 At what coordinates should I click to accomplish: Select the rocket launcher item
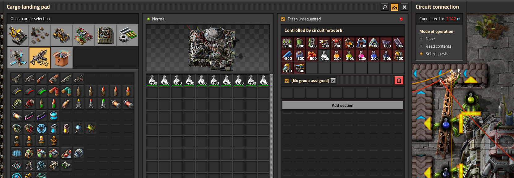(66, 79)
